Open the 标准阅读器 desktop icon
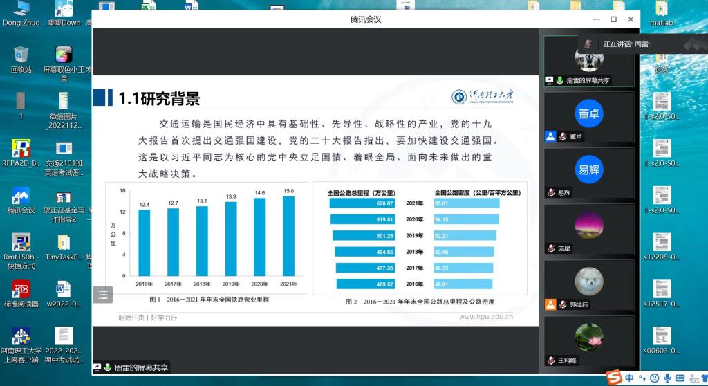Viewport: 708px width, 386px height. click(x=21, y=291)
